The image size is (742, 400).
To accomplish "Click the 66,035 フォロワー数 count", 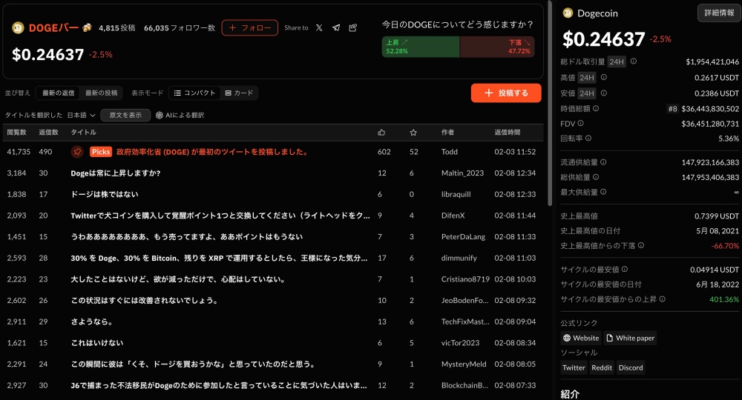I will [180, 28].
